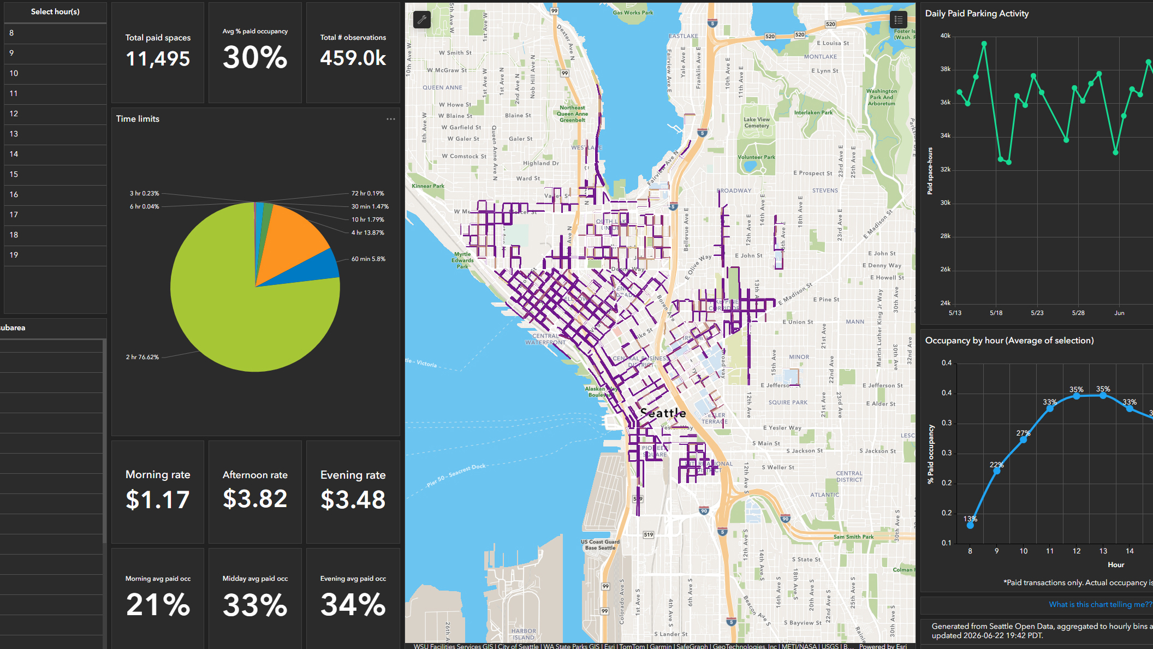This screenshot has height=649, width=1153.
Task: Select hour 15 in the hour list
Action: pyautogui.click(x=55, y=175)
